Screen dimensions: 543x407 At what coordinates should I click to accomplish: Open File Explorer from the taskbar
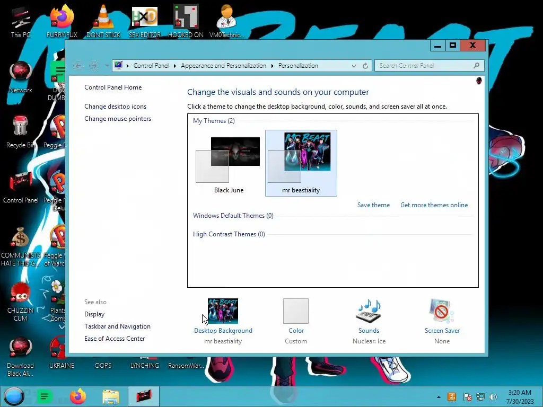click(x=110, y=397)
